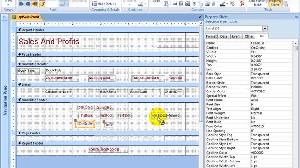Click the Visible property value Yes
The height and width of the screenshot is (168, 300).
[x=271, y=52]
